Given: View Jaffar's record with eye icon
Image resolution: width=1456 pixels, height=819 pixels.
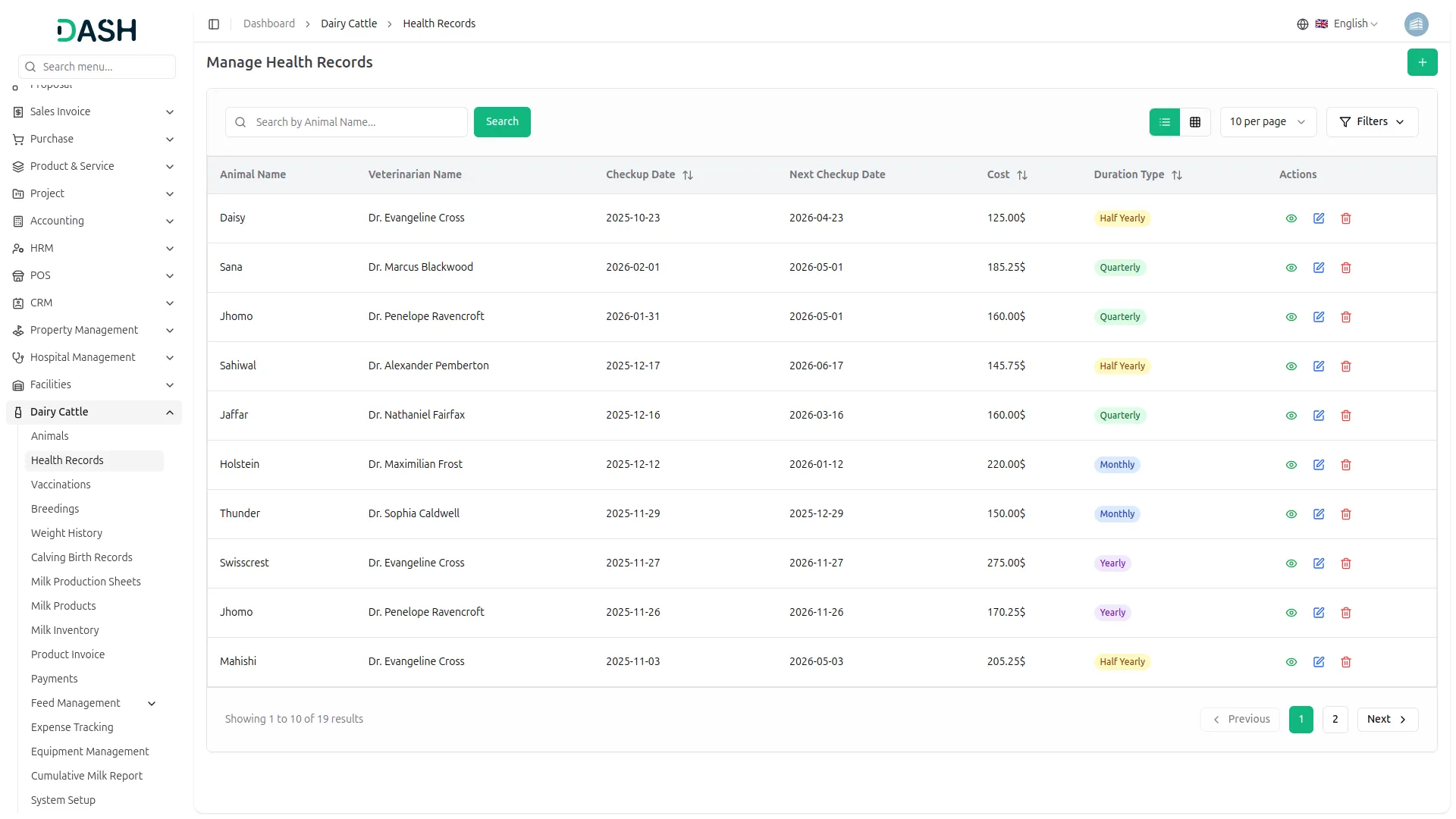Looking at the screenshot, I should click(1291, 416).
